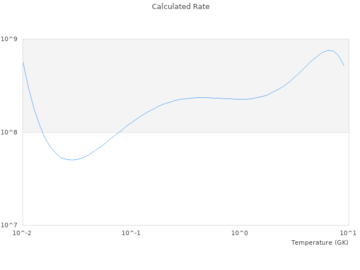Click the leftmost starting point of the curve
This screenshot has height=270, width=360.
[x=22, y=60]
